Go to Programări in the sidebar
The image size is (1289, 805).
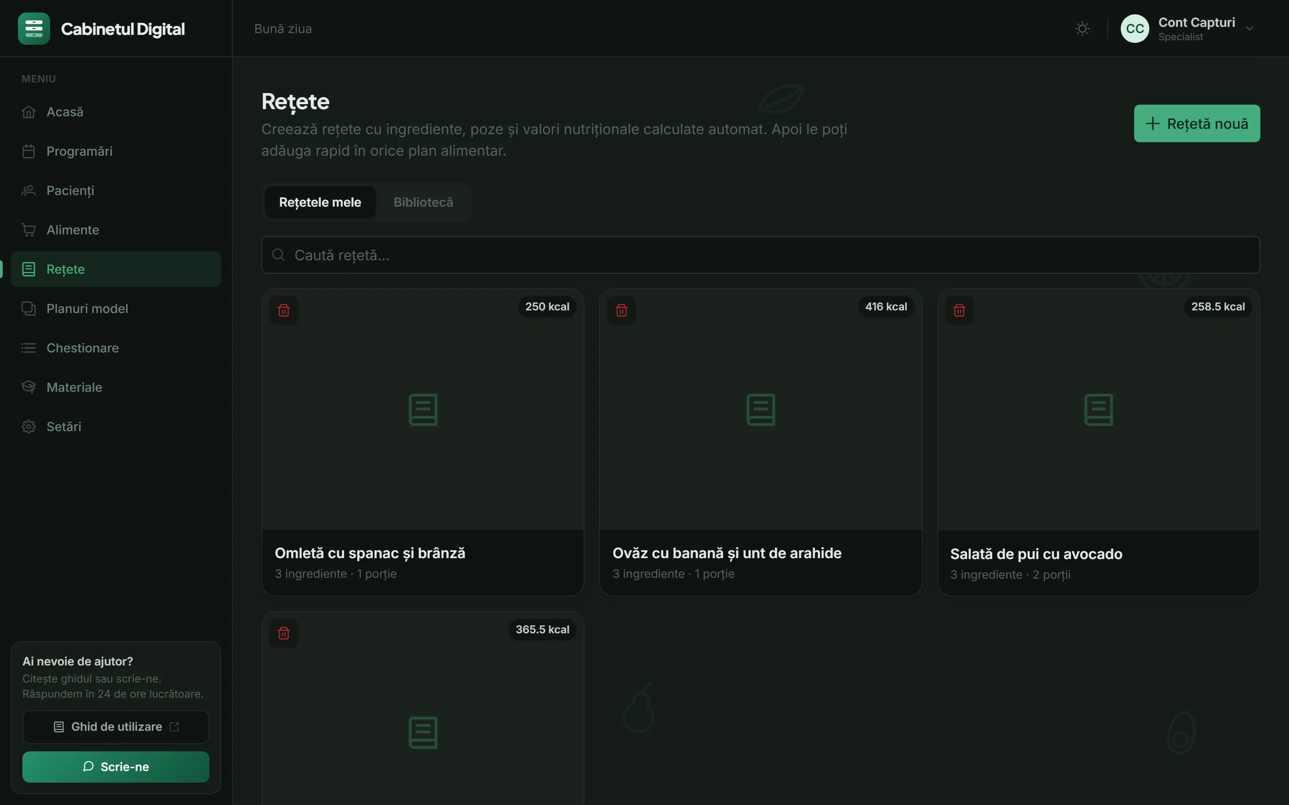115,151
